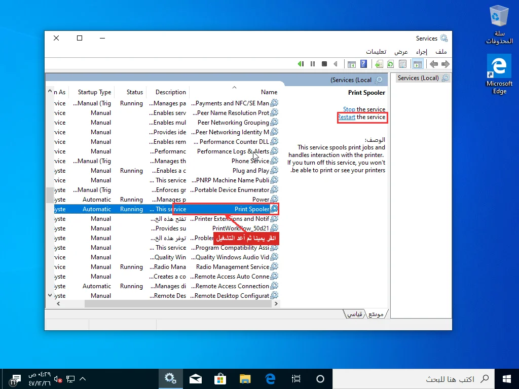The height and width of the screenshot is (389, 519).
Task: Select the PNRP Machine Name Publication row
Action: [x=166, y=180]
